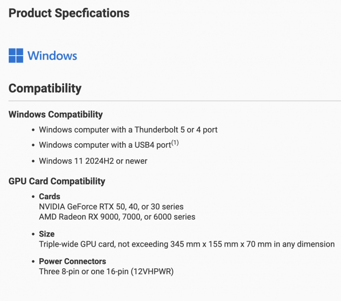The width and height of the screenshot is (341, 301).
Task: Click the Three 8-pin or 16-pin line
Action: (106, 271)
